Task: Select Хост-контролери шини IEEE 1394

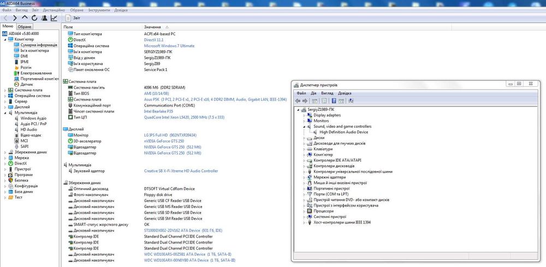Action: click(342, 222)
